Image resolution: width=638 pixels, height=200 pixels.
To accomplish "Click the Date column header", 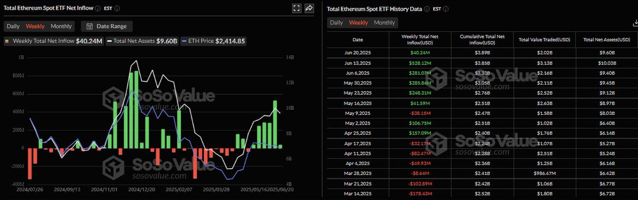I will coord(358,40).
